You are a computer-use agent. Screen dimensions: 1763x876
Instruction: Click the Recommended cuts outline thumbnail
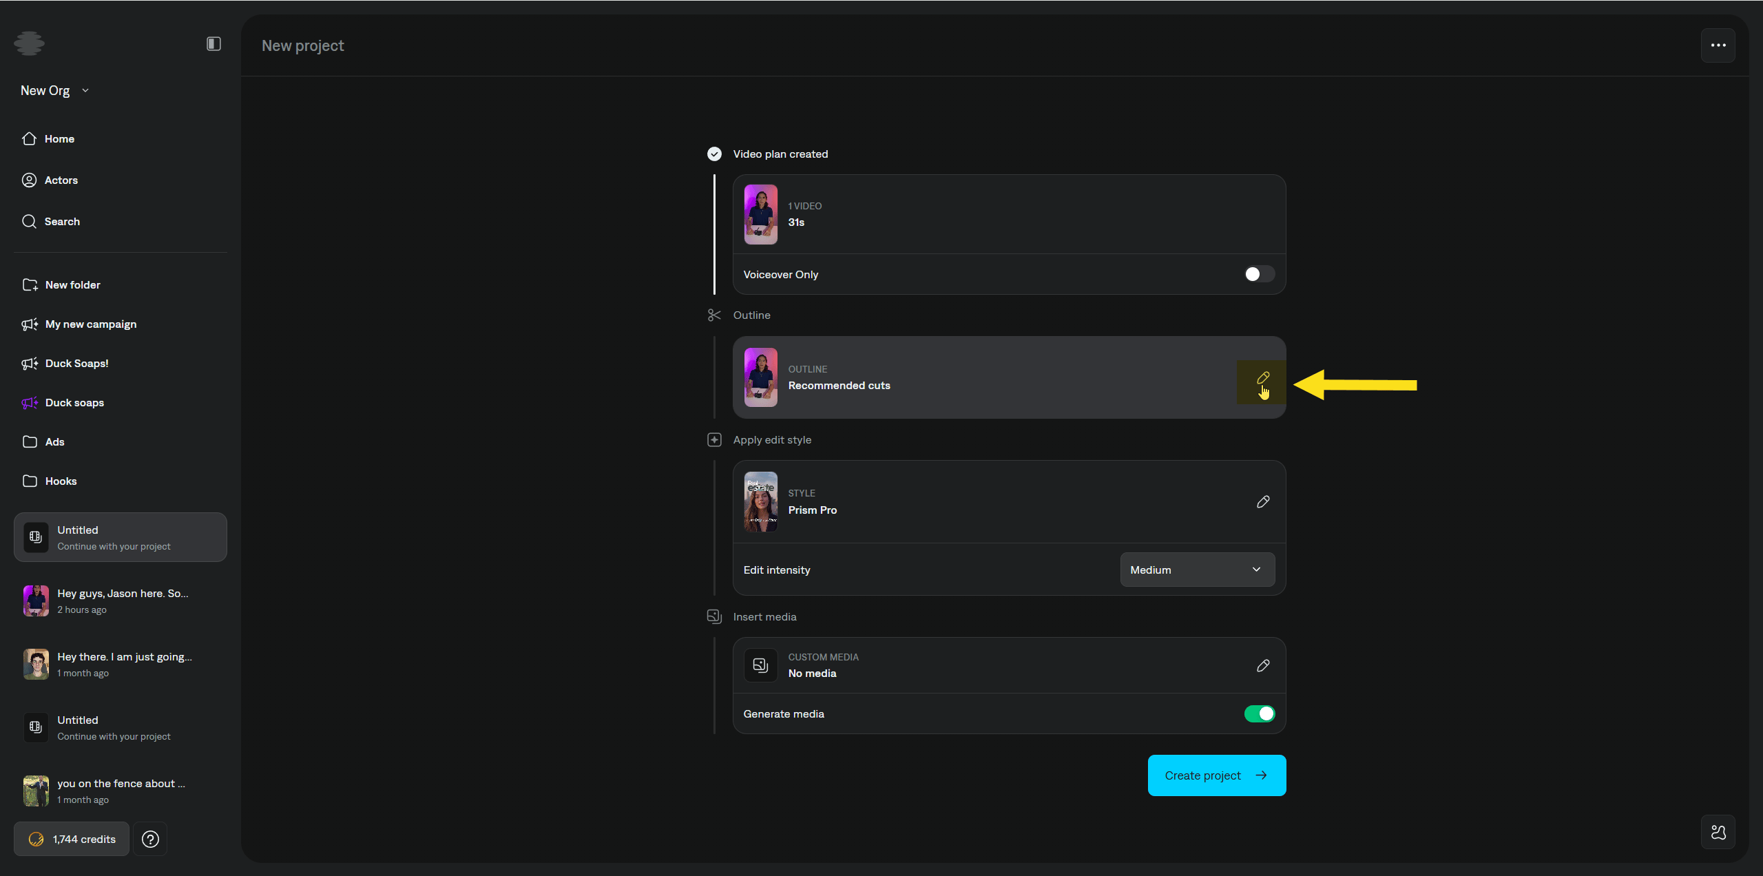[x=761, y=377]
